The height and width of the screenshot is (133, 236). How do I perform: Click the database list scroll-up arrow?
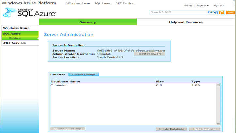218,85
